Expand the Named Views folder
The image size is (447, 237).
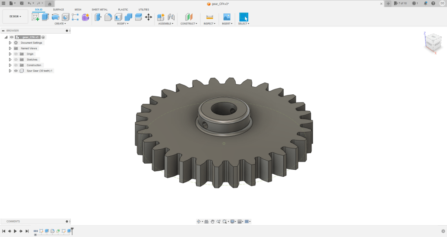10,48
